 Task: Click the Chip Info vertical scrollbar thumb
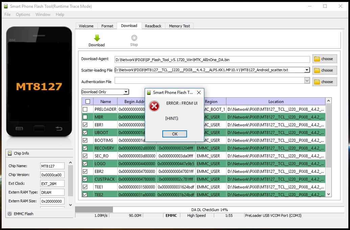(x=71, y=181)
